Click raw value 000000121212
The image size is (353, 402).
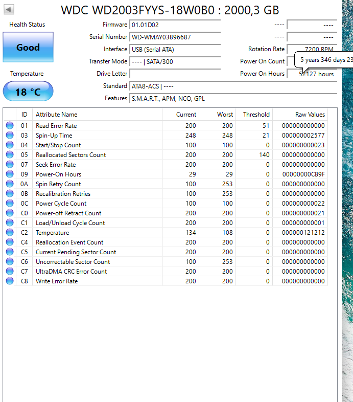[303, 233]
